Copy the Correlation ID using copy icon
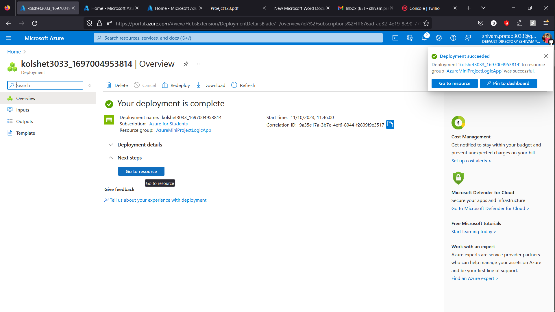This screenshot has height=312, width=555. (390, 124)
